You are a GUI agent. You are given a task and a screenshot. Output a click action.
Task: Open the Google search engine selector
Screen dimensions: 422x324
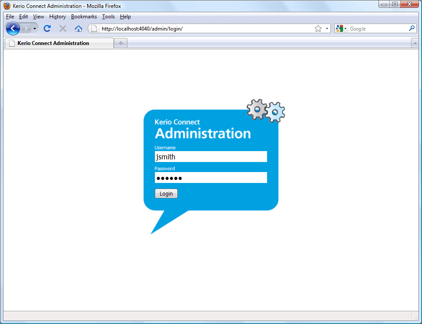pyautogui.click(x=341, y=28)
